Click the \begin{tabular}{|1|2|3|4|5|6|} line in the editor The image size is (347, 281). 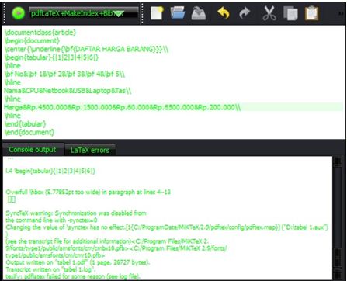[51, 57]
